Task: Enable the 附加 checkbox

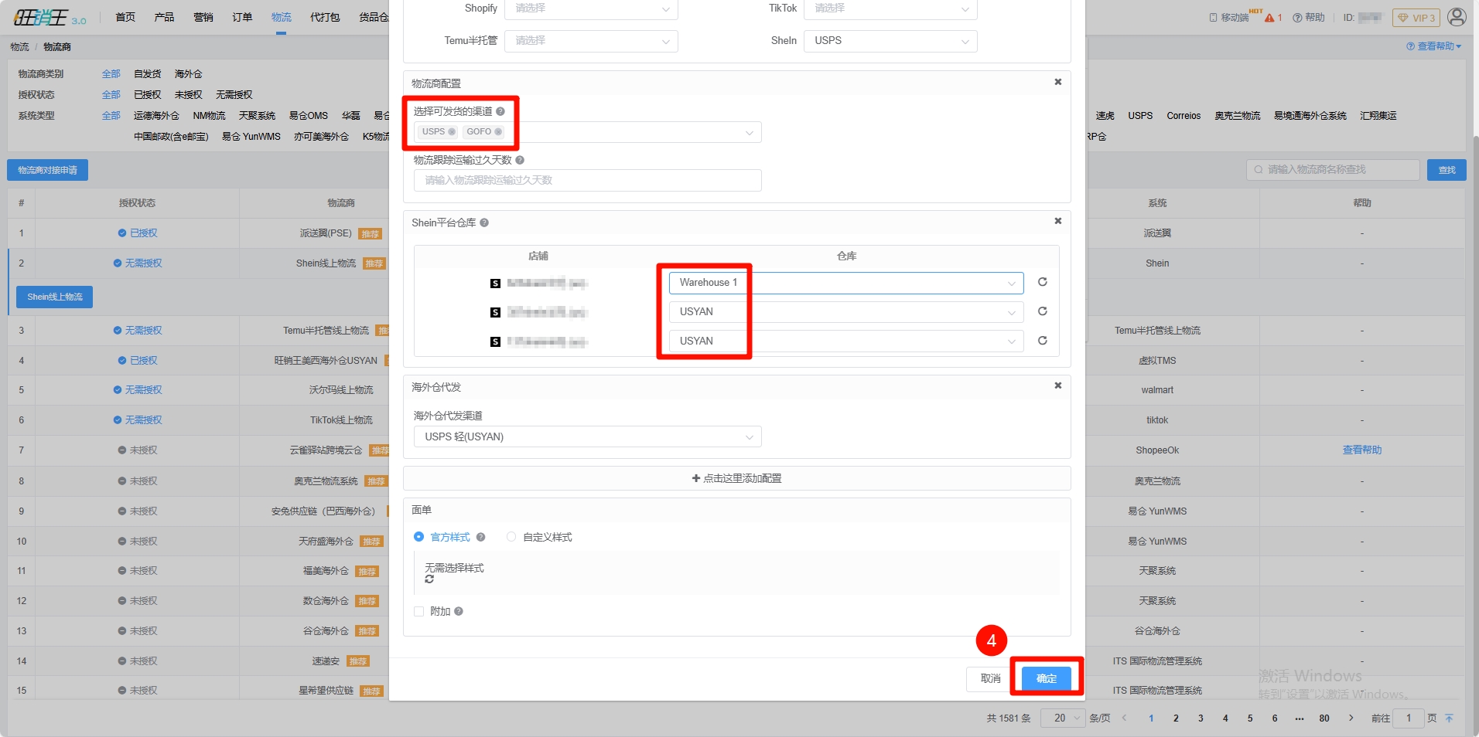Action: click(x=419, y=611)
